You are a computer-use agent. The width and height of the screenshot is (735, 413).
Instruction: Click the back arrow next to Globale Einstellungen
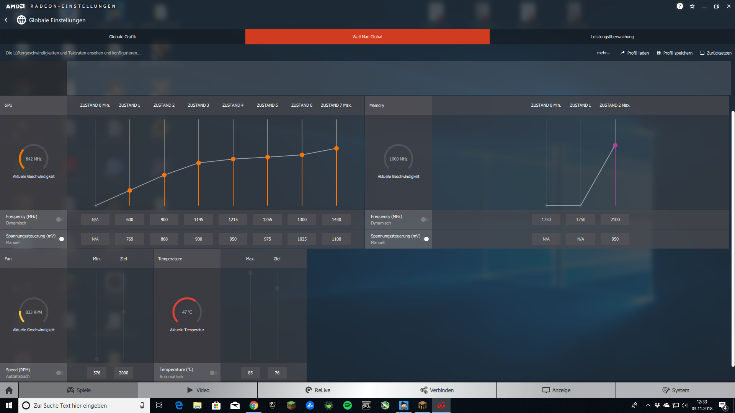point(6,20)
